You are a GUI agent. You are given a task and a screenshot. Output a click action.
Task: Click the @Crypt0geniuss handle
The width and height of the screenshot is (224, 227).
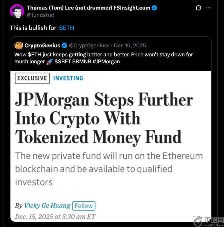(89, 46)
